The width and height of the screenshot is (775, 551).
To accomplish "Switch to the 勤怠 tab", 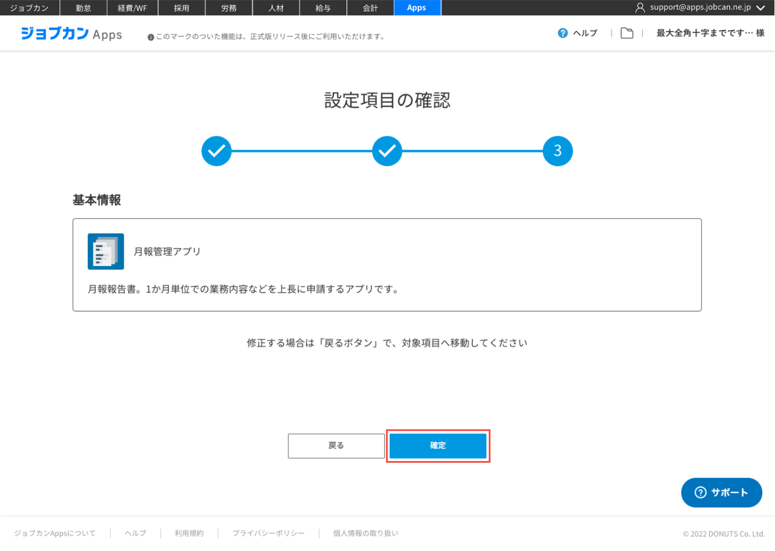I will pyautogui.click(x=83, y=8).
